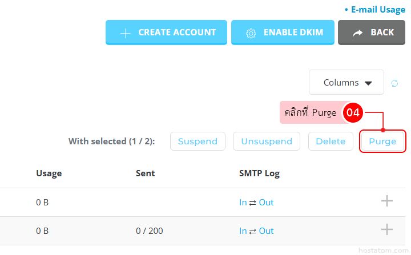Sort by the Sent column header
Screen dimensions: 411x255
[145, 173]
